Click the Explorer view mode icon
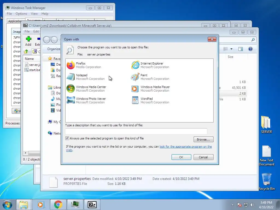 tap(226, 49)
